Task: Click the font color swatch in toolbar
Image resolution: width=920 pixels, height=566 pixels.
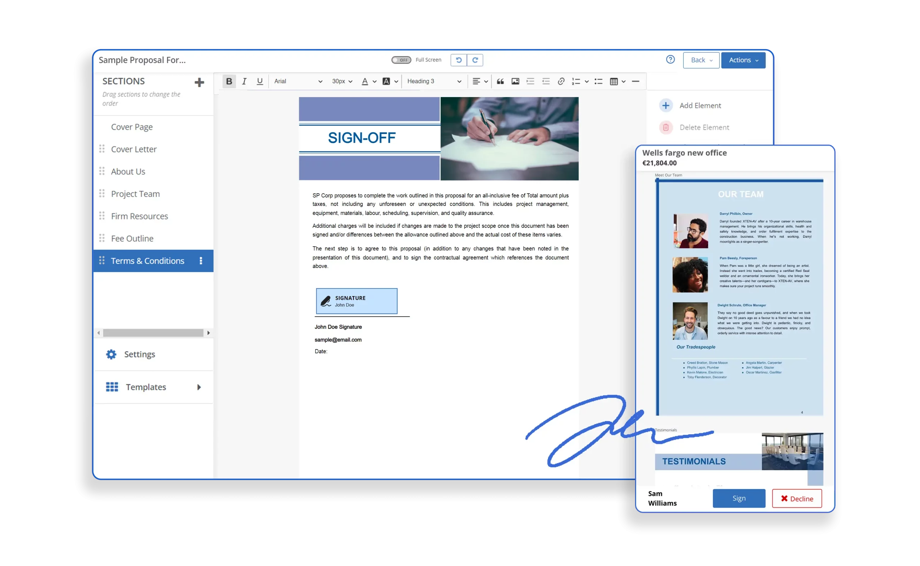Action: point(365,81)
